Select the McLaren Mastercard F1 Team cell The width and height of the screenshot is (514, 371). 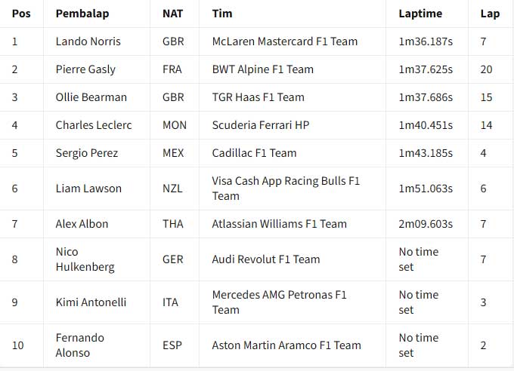click(x=284, y=41)
